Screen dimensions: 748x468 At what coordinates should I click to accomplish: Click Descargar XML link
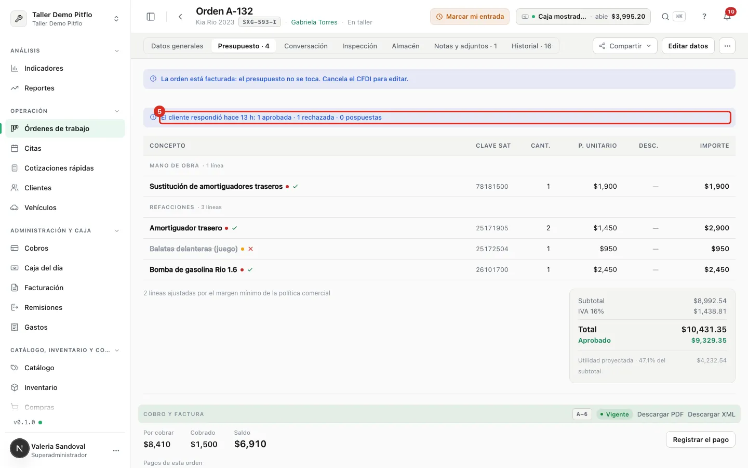click(712, 414)
